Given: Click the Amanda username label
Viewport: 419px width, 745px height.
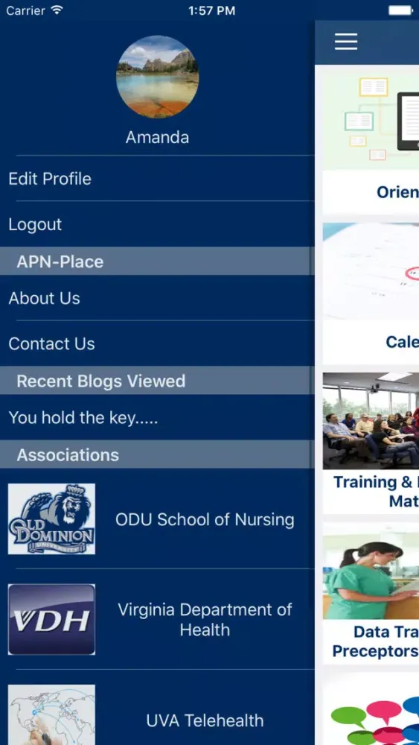Looking at the screenshot, I should pos(157,137).
